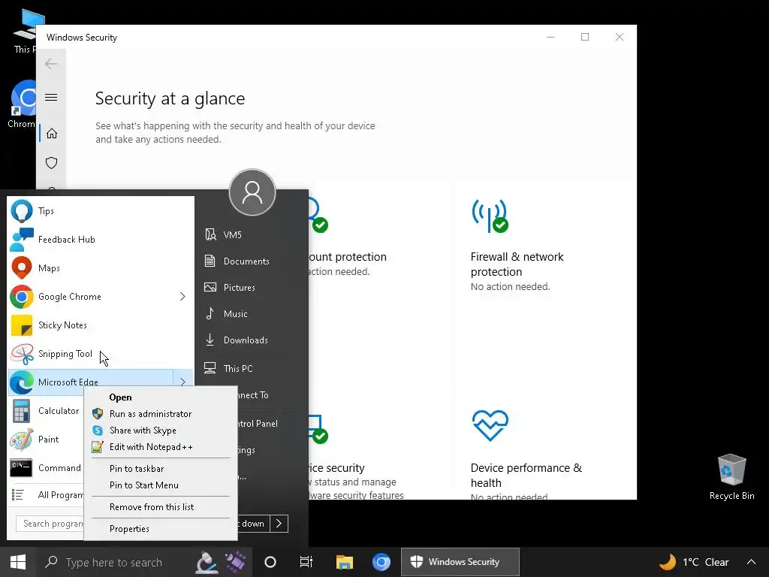Expand Google Chrome jump list arrow
The image size is (769, 577).
click(182, 296)
